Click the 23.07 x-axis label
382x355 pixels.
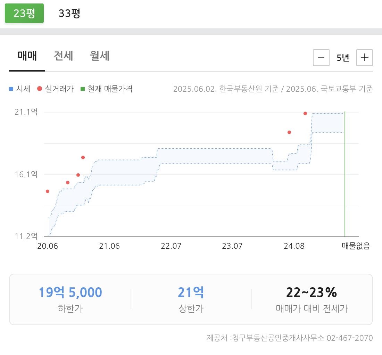click(x=232, y=246)
